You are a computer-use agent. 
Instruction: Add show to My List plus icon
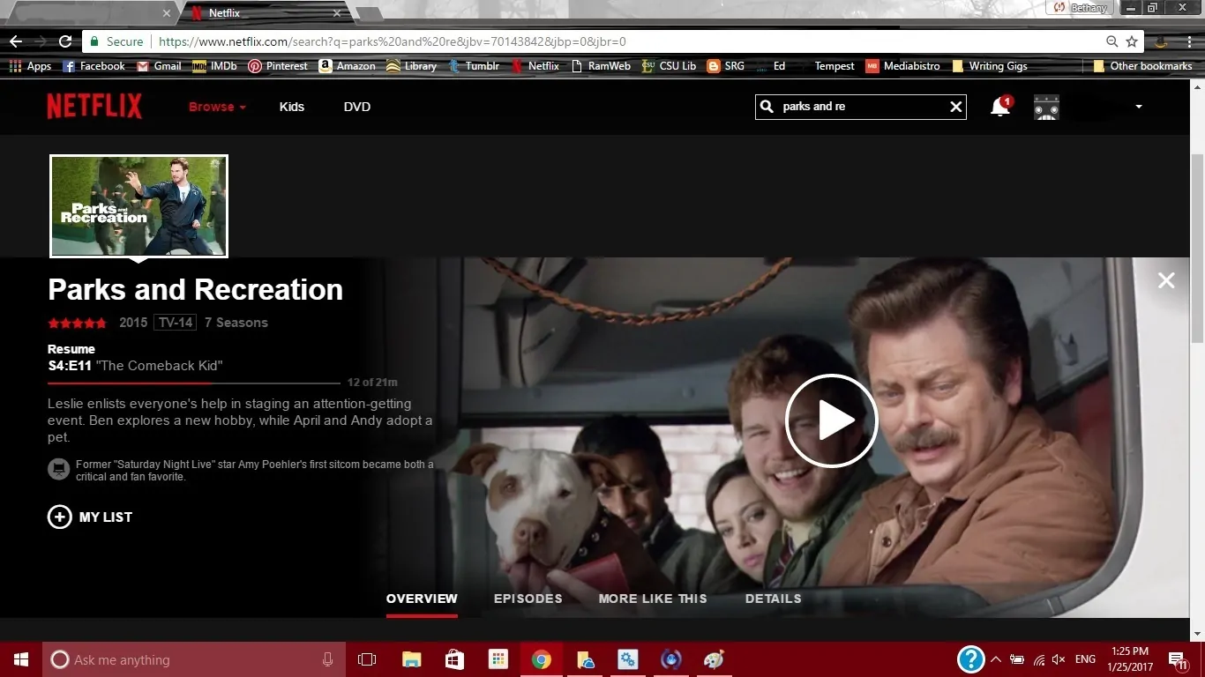tap(59, 517)
